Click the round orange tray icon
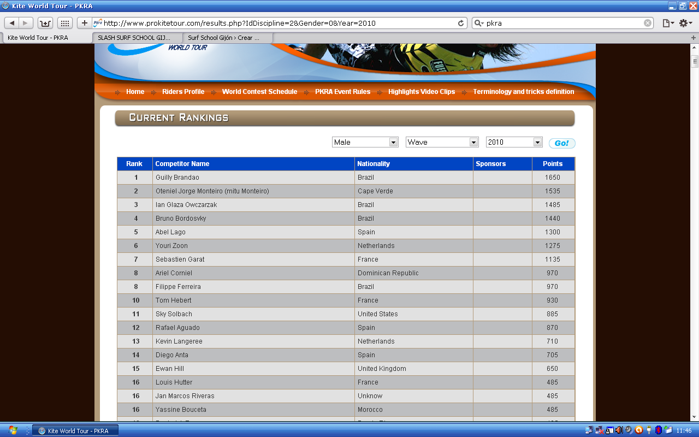This screenshot has width=699, height=437. (x=639, y=430)
